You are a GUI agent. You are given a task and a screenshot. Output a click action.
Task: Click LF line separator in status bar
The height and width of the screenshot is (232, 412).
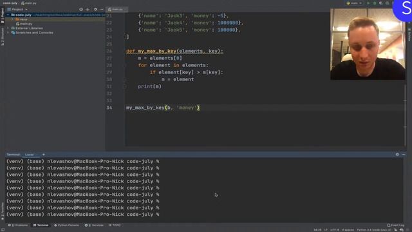326,230
